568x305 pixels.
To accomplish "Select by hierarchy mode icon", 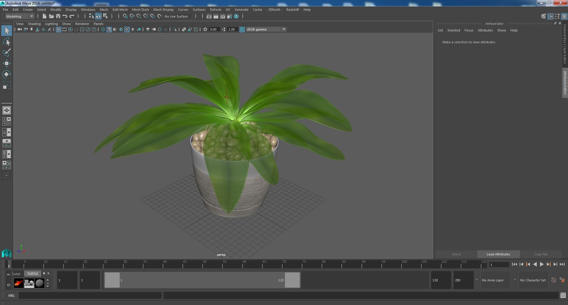I will pyautogui.click(x=91, y=16).
